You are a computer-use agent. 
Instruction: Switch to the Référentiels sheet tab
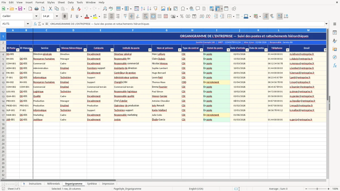[x=54, y=184]
